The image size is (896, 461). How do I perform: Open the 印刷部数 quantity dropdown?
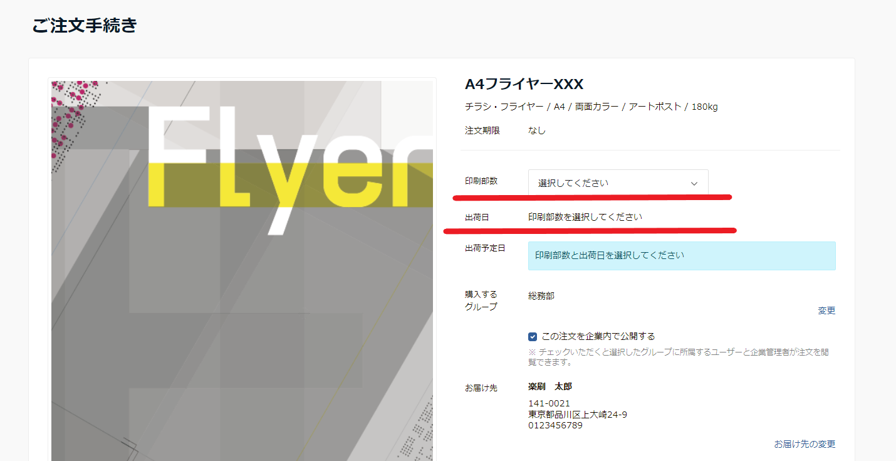point(618,183)
